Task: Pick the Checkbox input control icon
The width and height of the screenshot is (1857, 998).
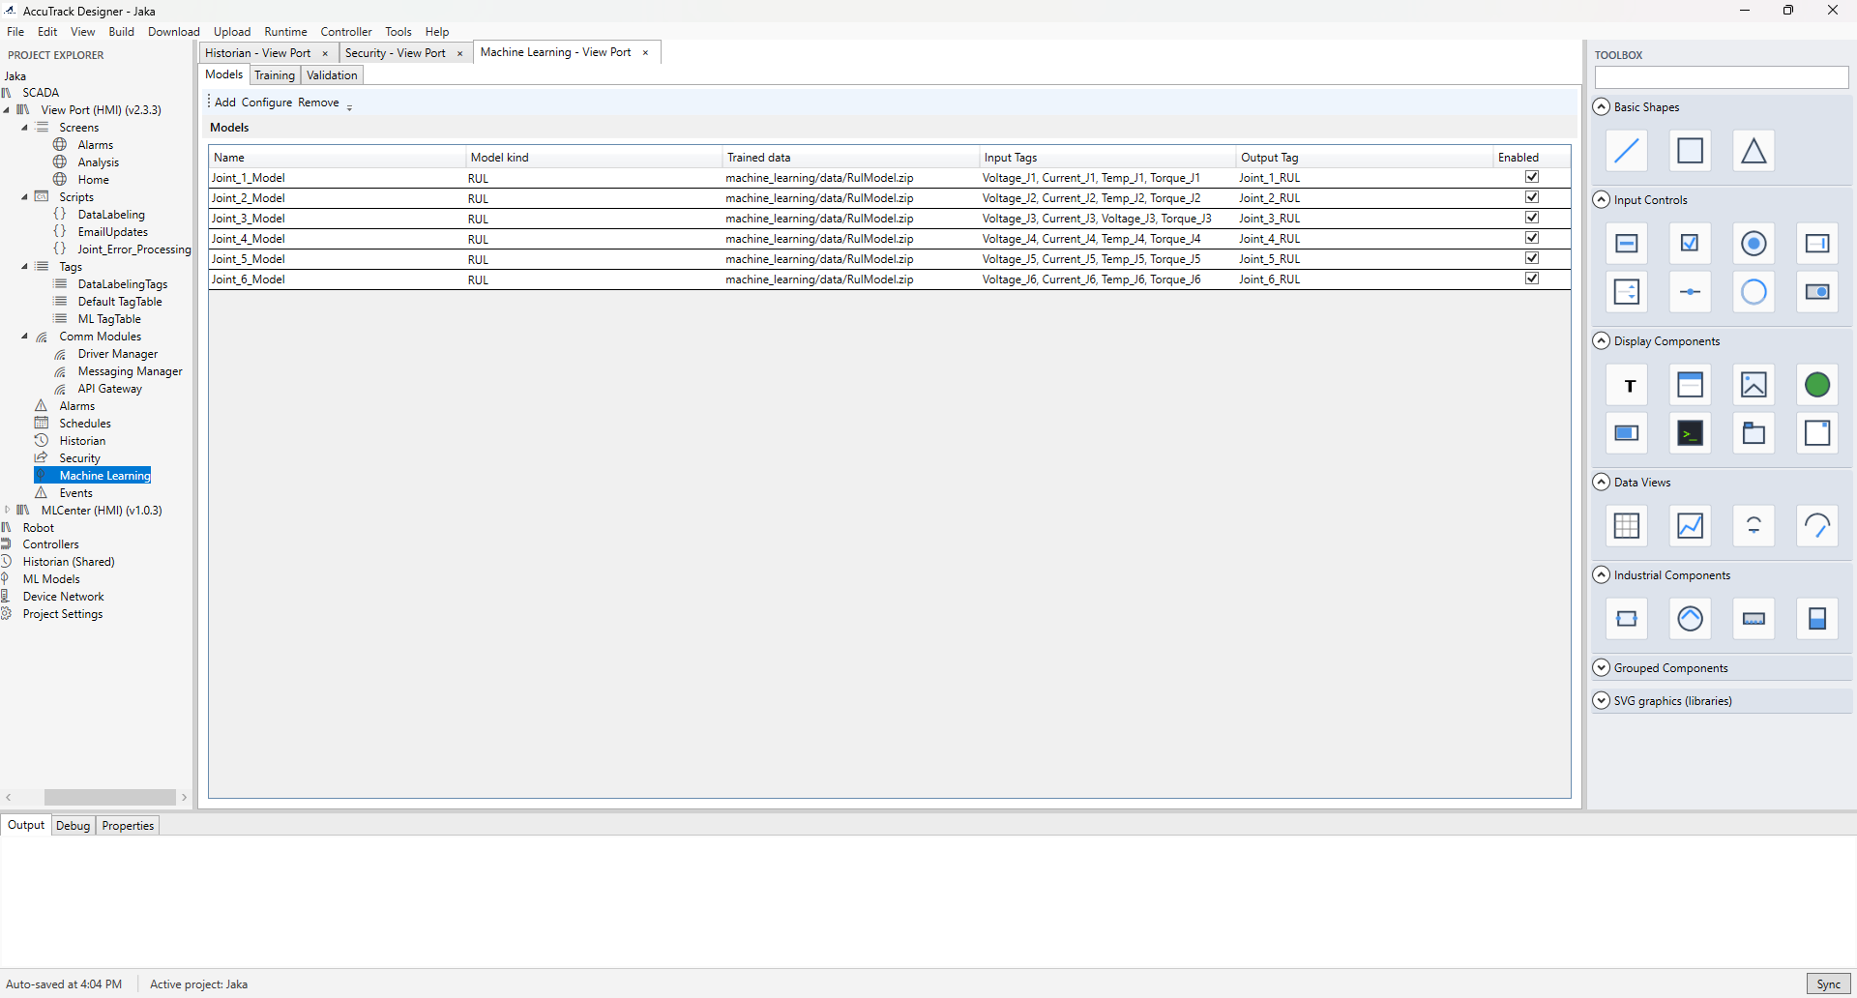Action: pos(1690,244)
